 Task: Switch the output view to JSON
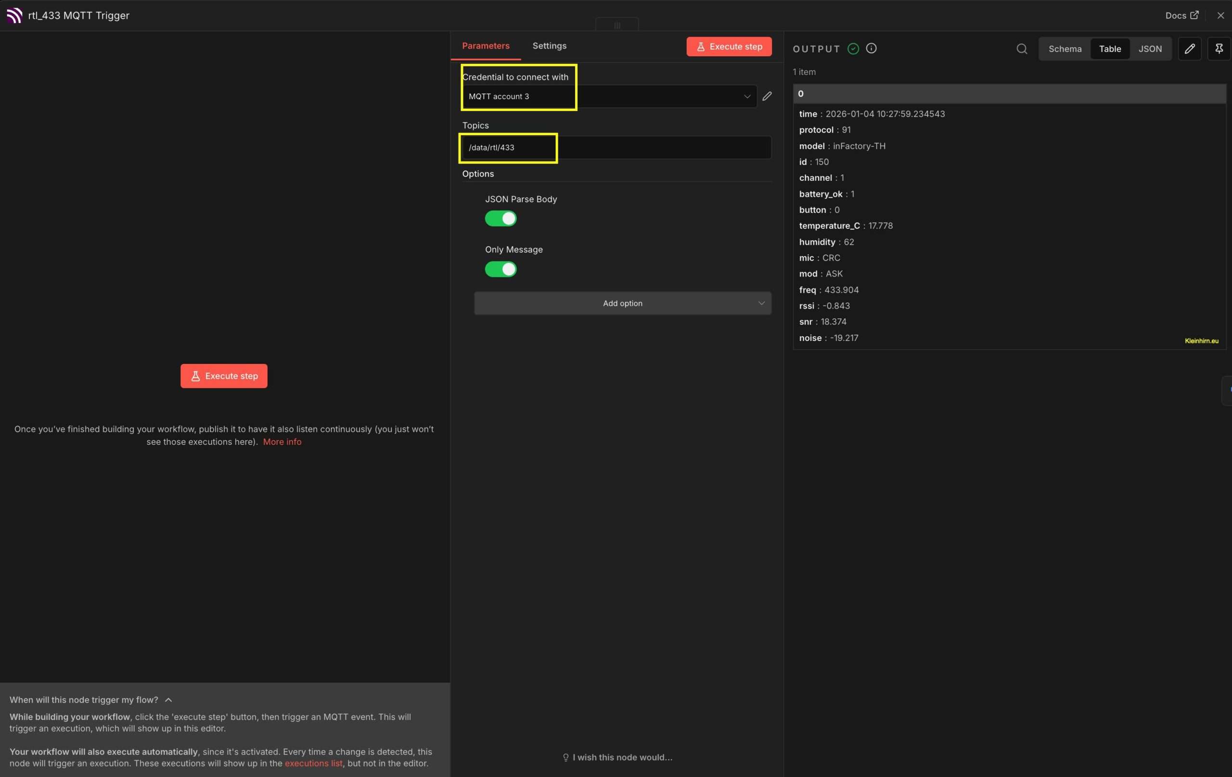[1150, 49]
